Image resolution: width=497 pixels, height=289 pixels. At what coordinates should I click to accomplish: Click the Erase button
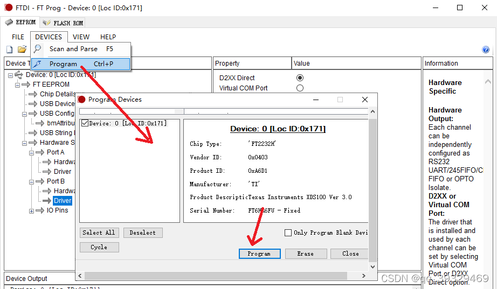[x=306, y=253]
